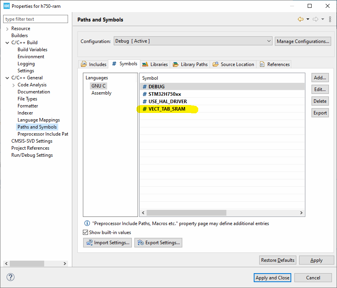
Task: Switch to Library Paths tab
Action: coord(190,64)
